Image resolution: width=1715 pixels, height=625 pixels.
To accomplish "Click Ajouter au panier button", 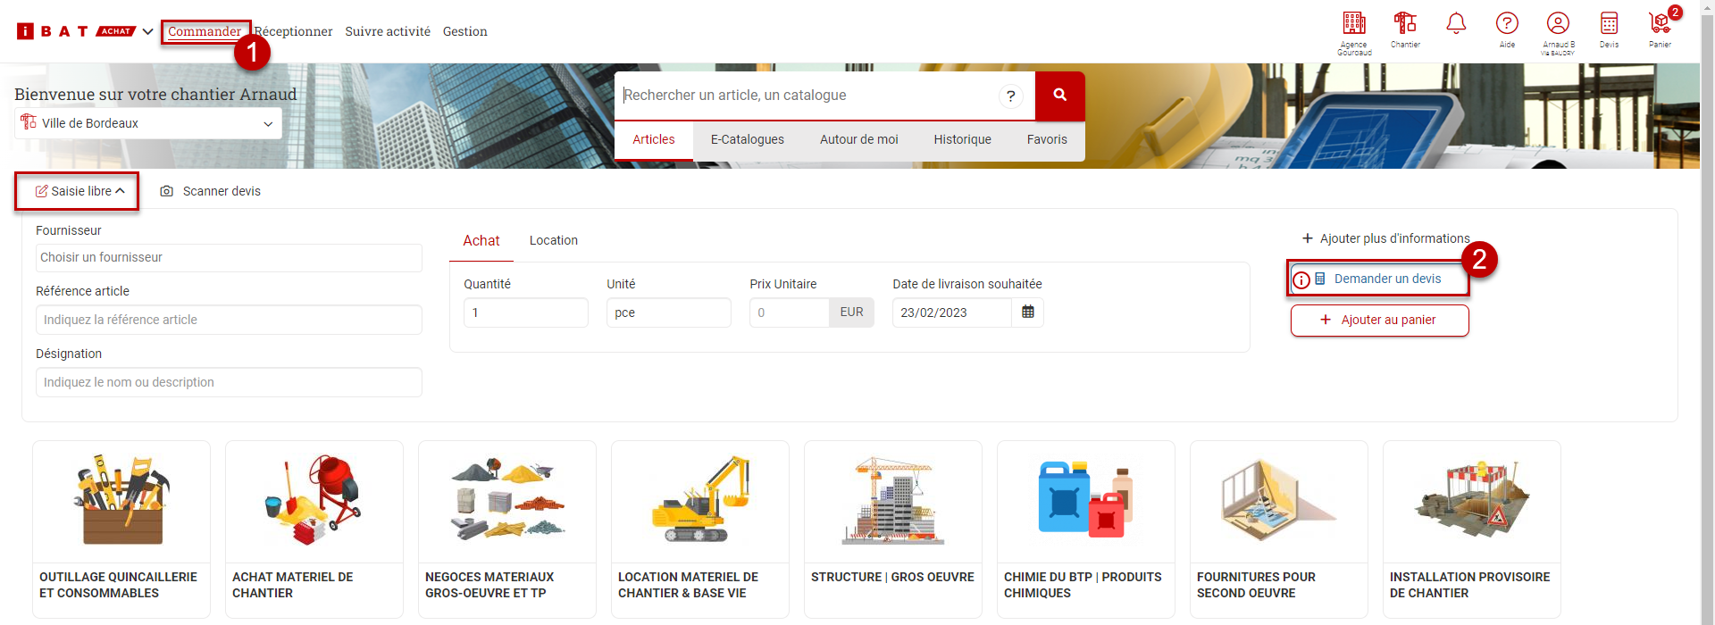I will coord(1379,321).
